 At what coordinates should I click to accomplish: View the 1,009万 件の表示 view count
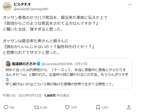57,95
